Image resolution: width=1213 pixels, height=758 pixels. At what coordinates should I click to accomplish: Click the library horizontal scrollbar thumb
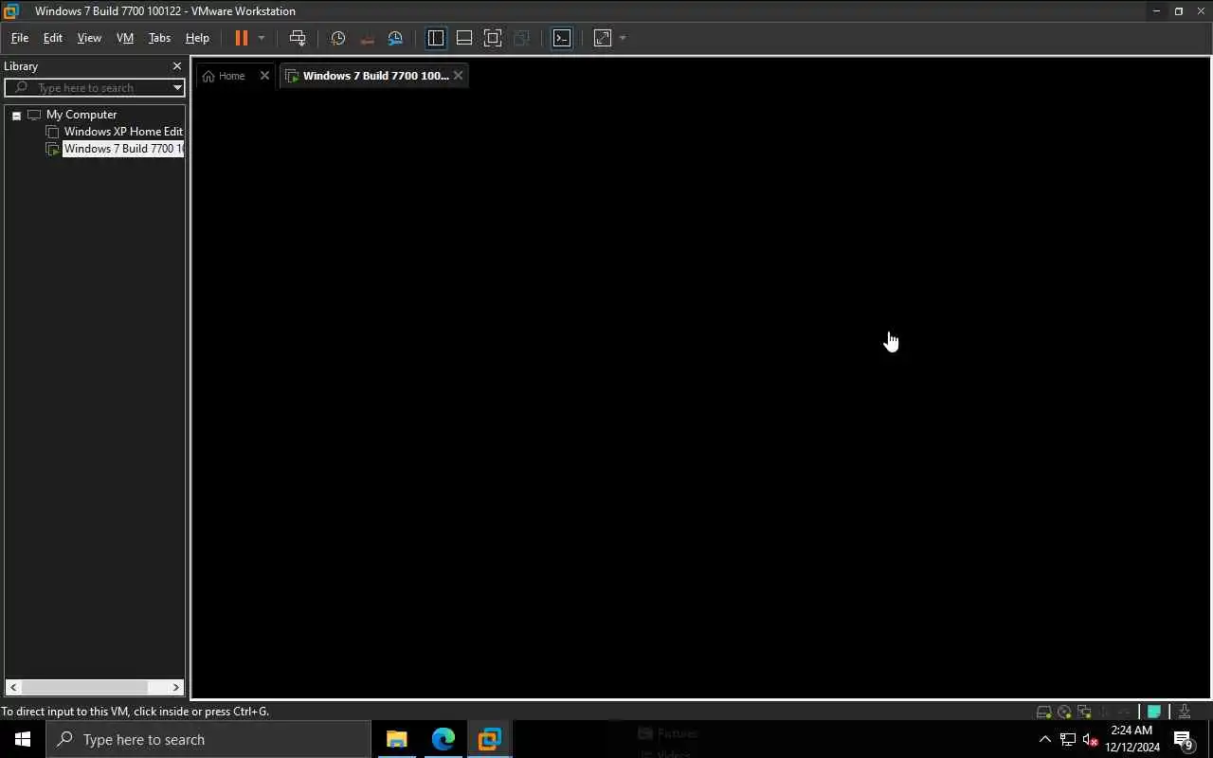coord(84,687)
